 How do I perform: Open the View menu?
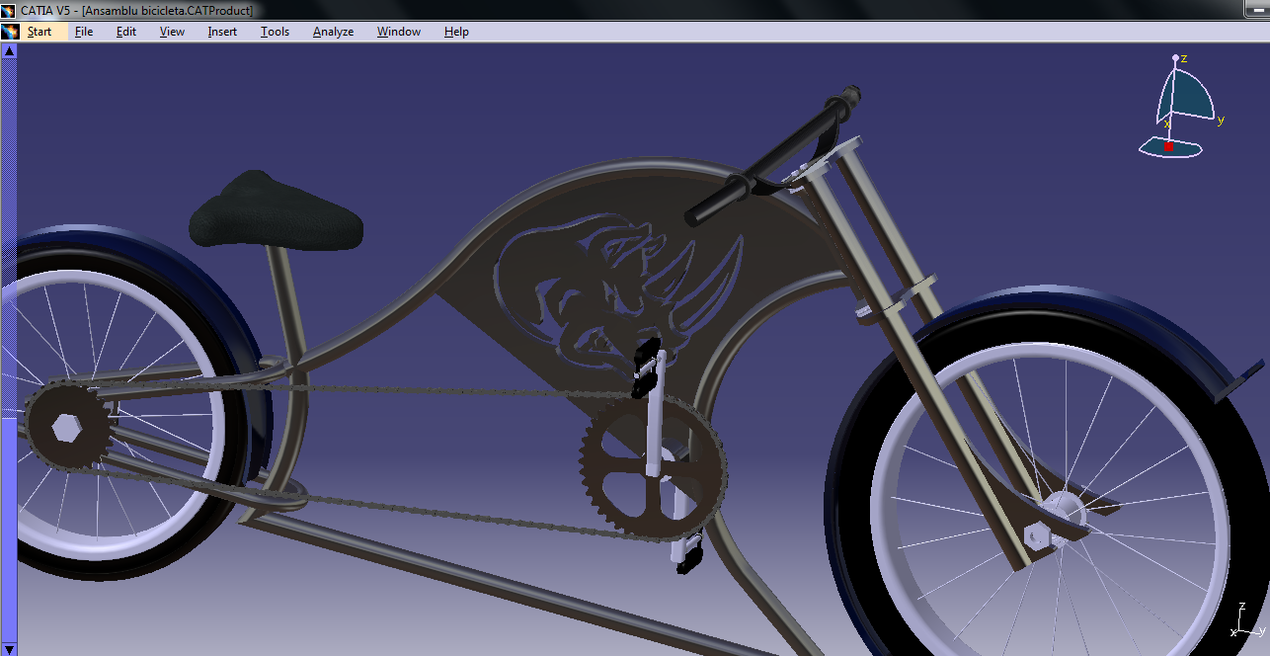(172, 32)
